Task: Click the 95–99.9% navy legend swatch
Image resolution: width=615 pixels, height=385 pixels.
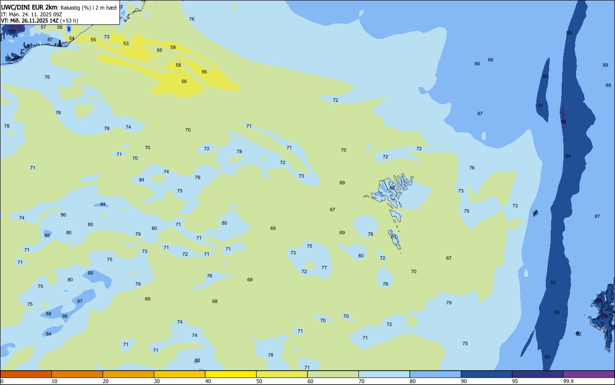Action: (x=538, y=374)
